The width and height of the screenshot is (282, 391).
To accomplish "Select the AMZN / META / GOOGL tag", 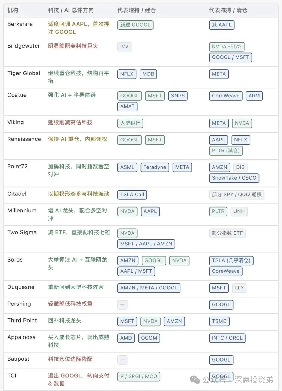I will pos(149,288).
